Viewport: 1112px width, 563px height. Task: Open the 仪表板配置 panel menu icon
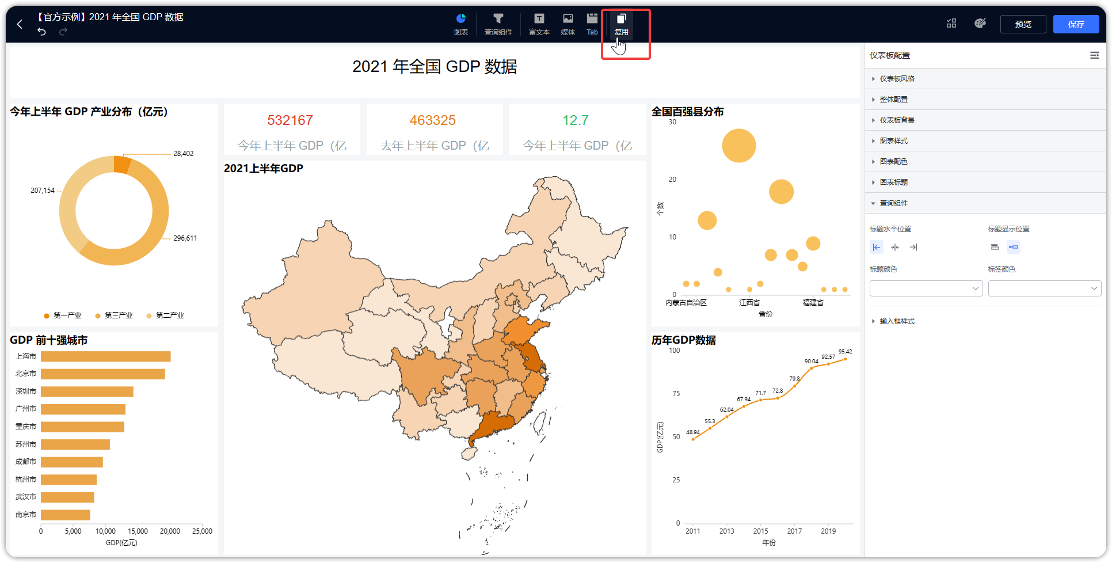point(1095,55)
